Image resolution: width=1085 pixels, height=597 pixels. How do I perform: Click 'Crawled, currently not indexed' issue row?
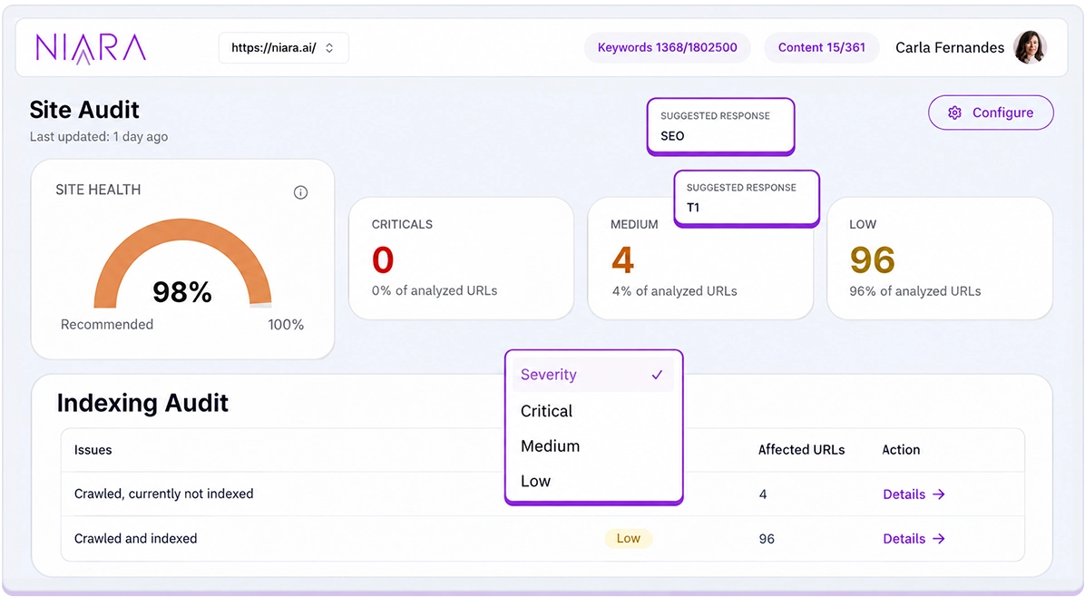(x=542, y=494)
